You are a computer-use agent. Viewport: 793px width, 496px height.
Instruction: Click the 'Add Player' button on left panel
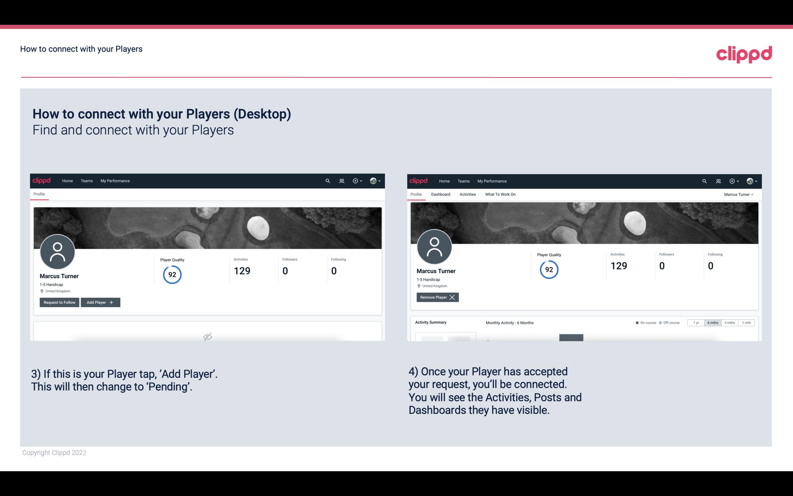[100, 302]
